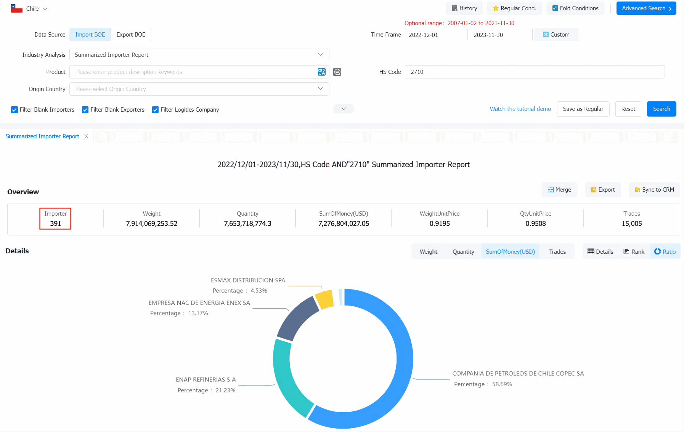The width and height of the screenshot is (684, 432).
Task: Select Import BOE data source
Action: [x=90, y=35]
